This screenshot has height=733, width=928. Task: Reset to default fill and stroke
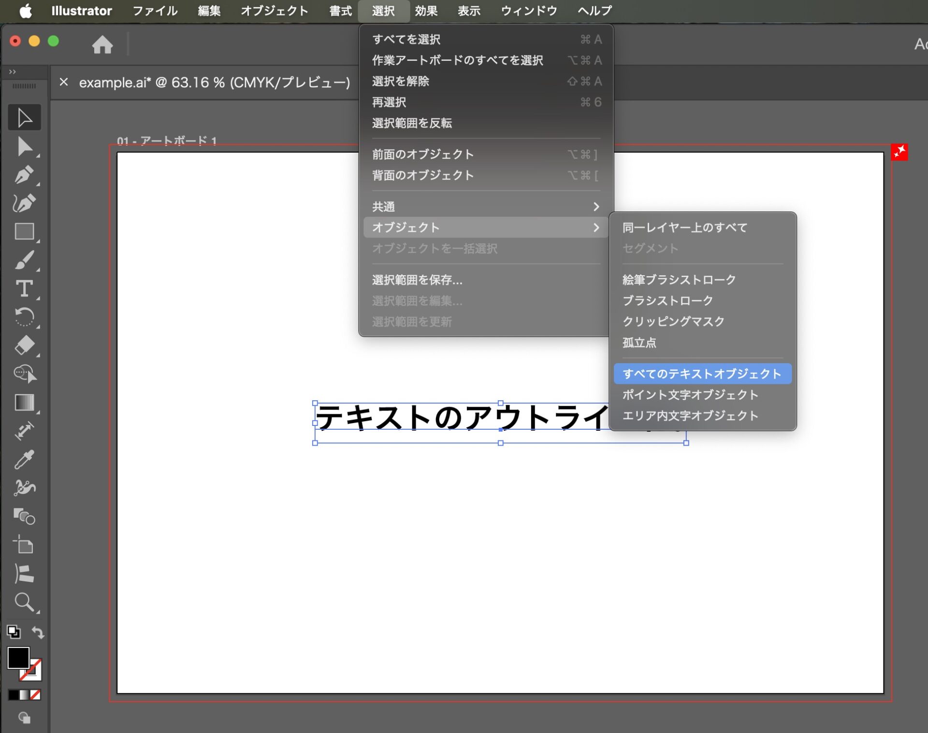(x=13, y=633)
